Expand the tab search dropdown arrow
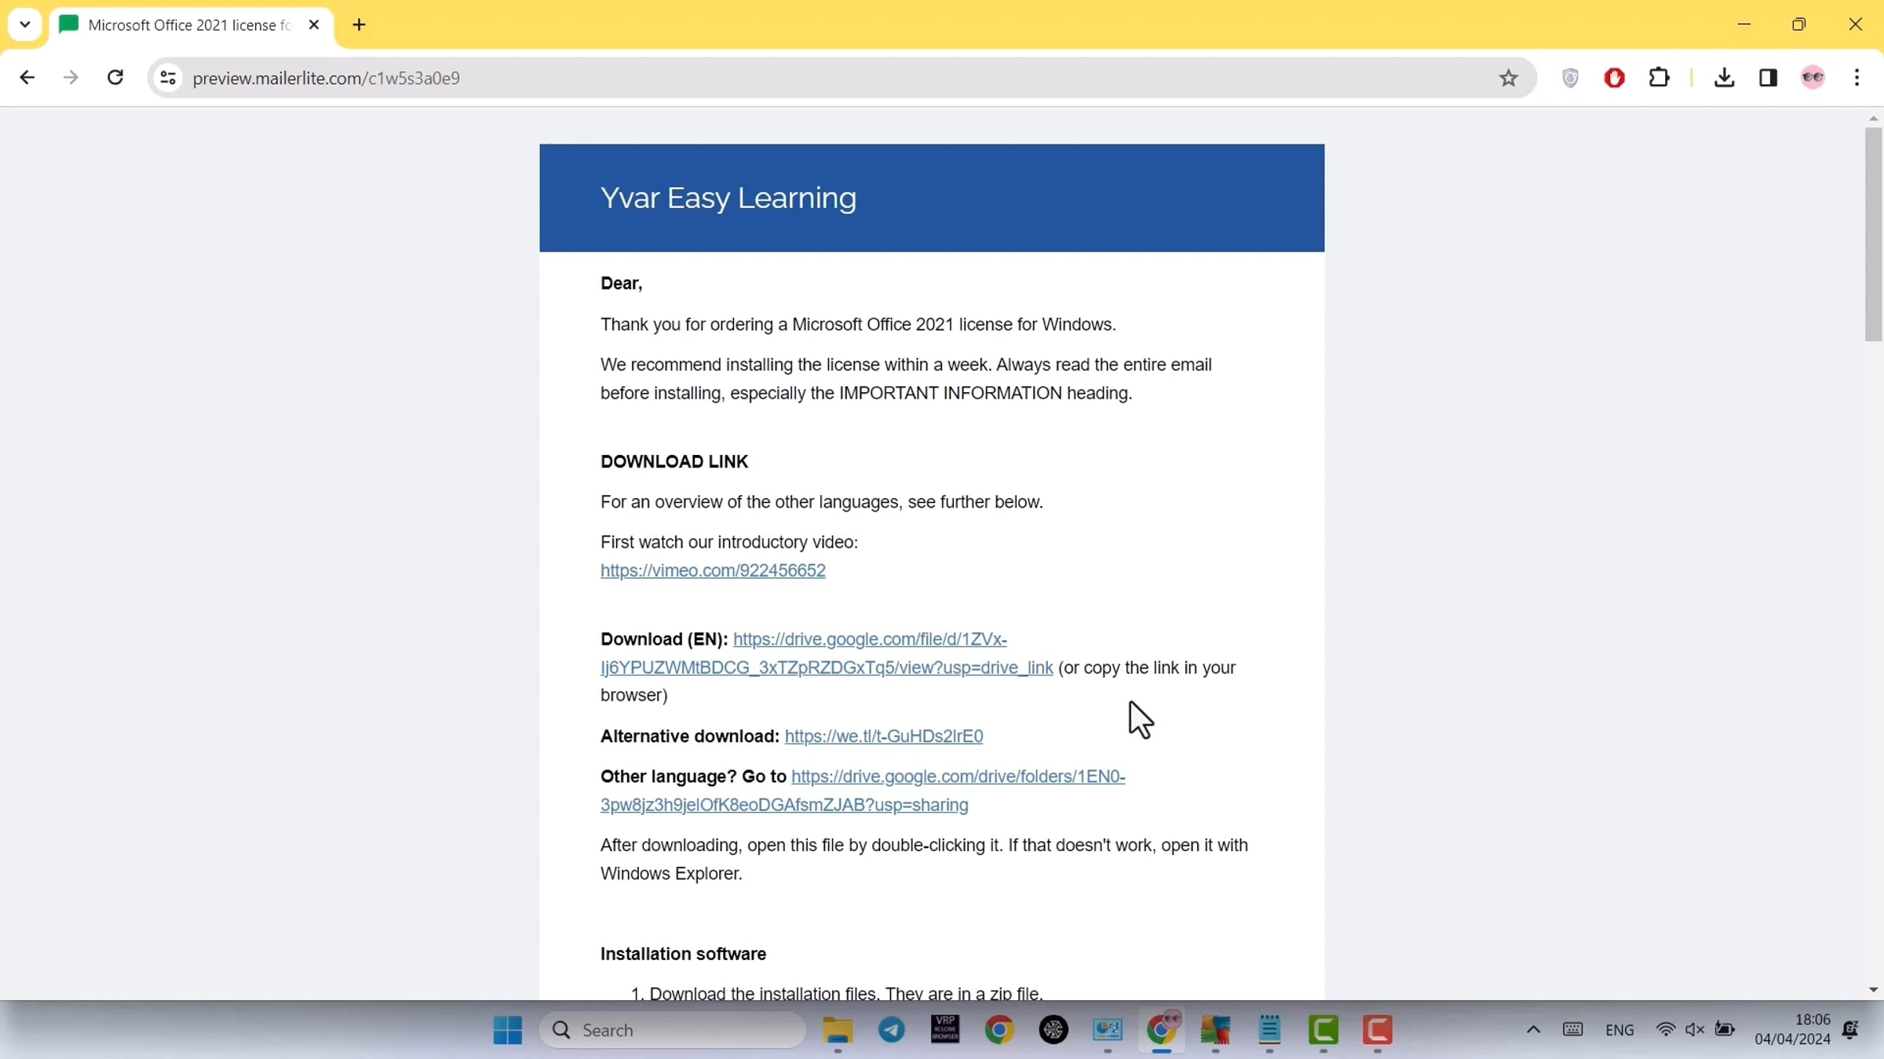Viewport: 1884px width, 1059px height. (x=24, y=24)
